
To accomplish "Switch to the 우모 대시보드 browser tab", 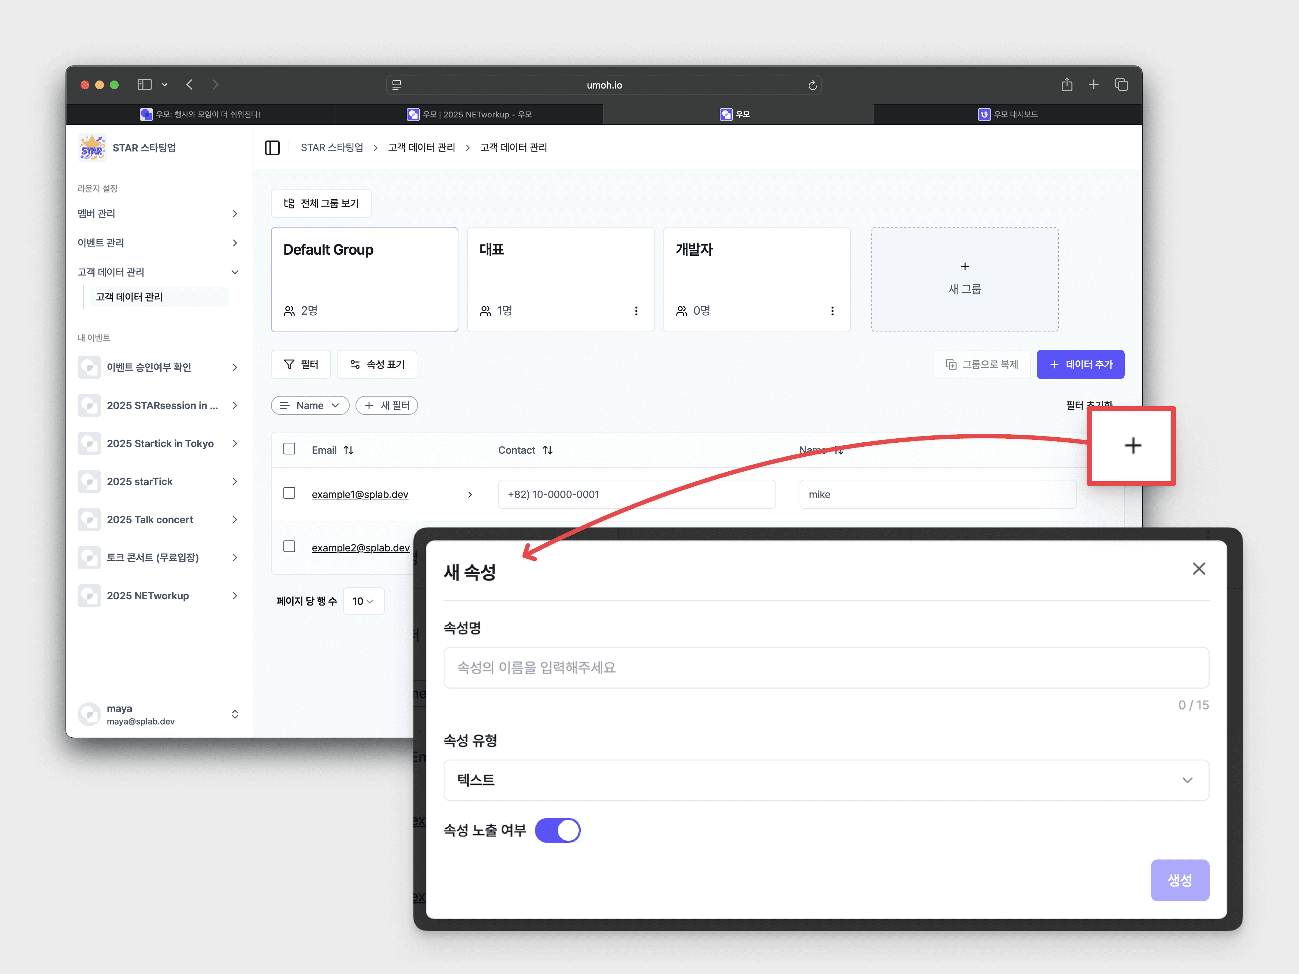I will 1007,115.
